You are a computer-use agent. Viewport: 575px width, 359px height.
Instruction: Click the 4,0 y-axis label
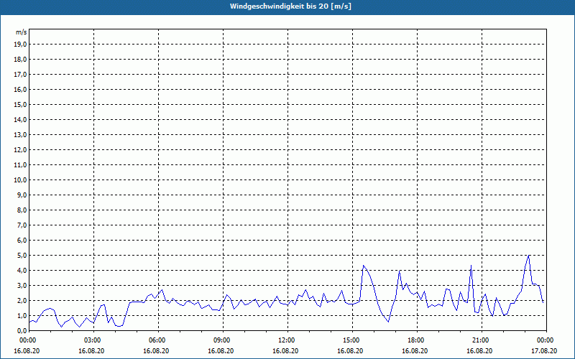22,271
